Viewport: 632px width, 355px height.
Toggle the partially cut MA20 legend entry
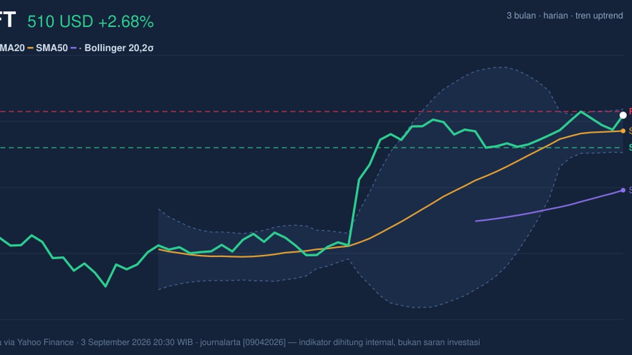tap(12, 48)
